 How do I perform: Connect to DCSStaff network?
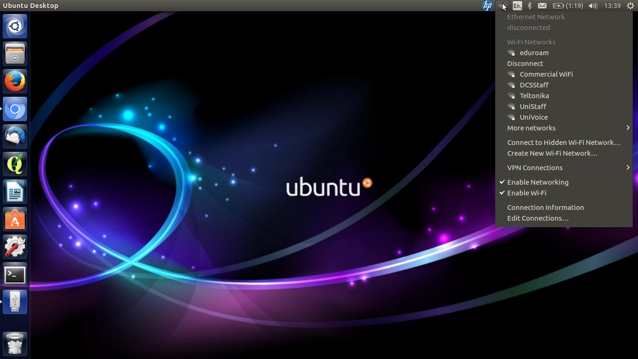point(564,85)
